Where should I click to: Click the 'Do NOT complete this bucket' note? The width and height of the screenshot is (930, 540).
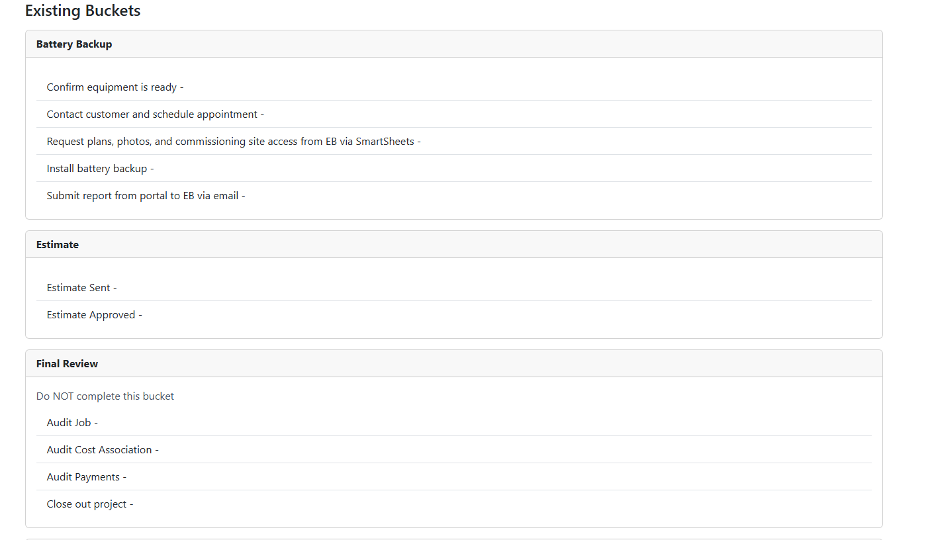point(105,396)
